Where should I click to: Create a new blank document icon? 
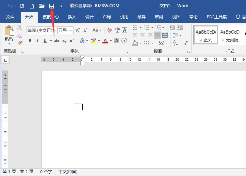[x=32, y=6]
